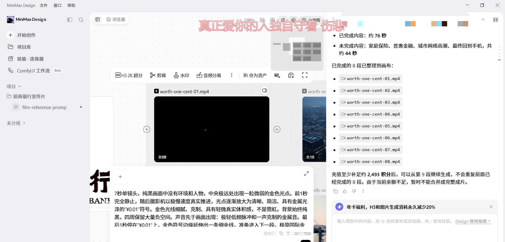
Task: Open worth-one-cent-07.mp4 file chip
Action: pos(371,150)
